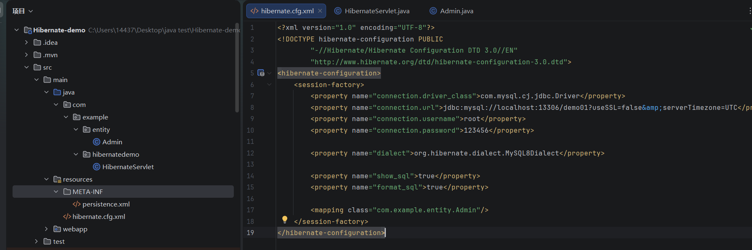Collapse the Hibernate-demo project root

pyautogui.click(x=17, y=30)
